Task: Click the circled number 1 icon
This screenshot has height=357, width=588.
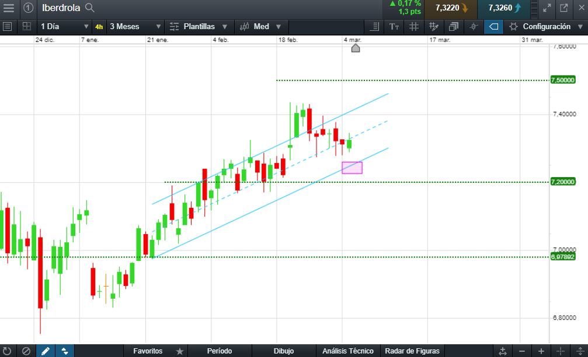Action: [x=28, y=8]
